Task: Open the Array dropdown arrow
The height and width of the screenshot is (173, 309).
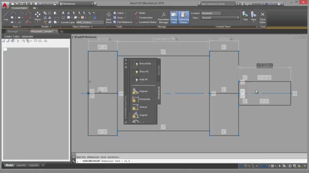Action: click(x=125, y=18)
